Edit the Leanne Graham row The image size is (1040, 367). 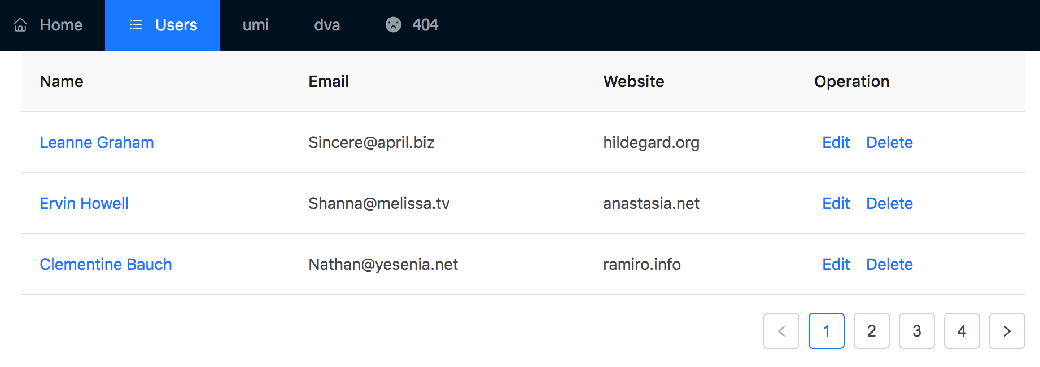tap(836, 142)
